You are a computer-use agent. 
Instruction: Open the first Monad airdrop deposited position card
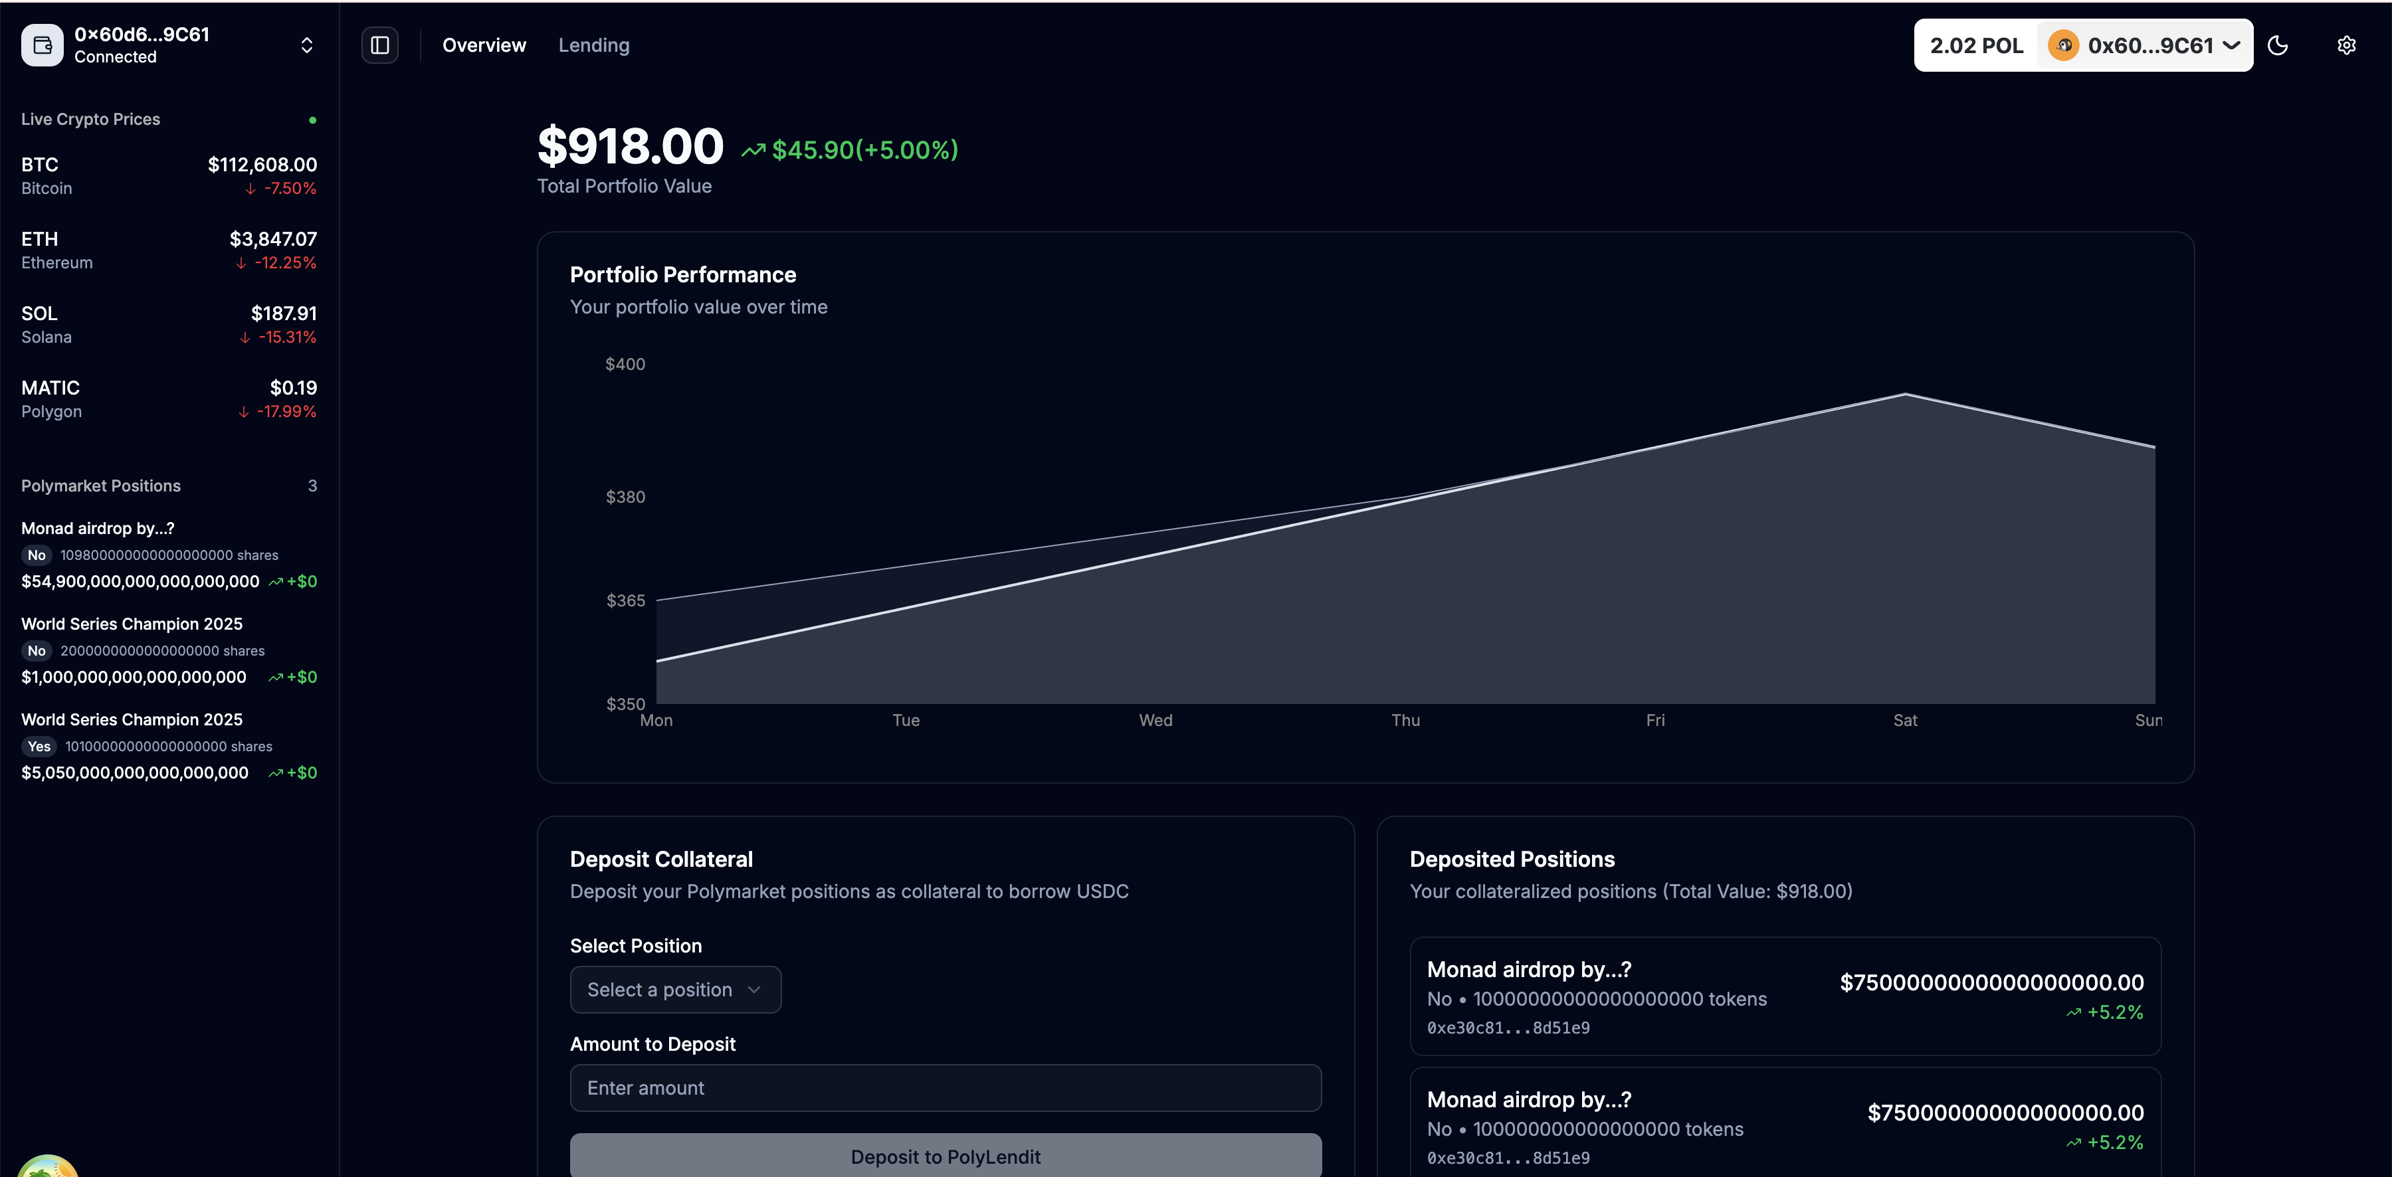pyautogui.click(x=1785, y=996)
